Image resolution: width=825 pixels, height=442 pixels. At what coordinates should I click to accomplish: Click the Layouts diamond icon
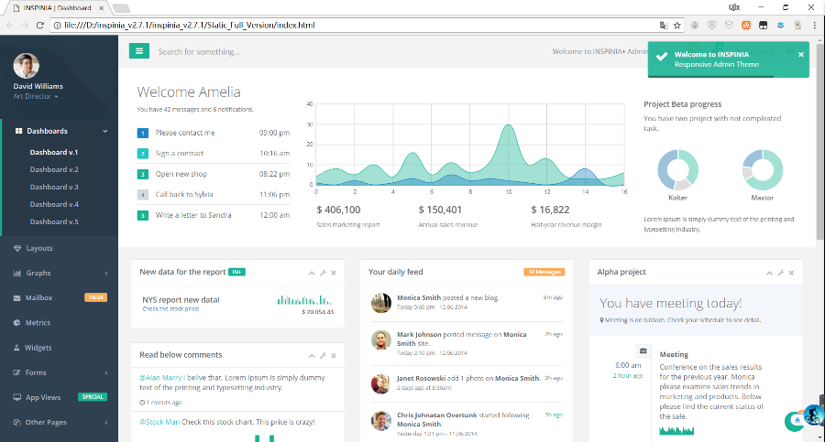[x=17, y=248]
